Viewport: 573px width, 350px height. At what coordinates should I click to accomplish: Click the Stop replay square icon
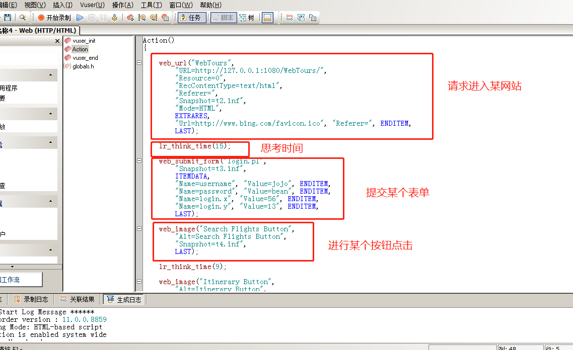92,18
